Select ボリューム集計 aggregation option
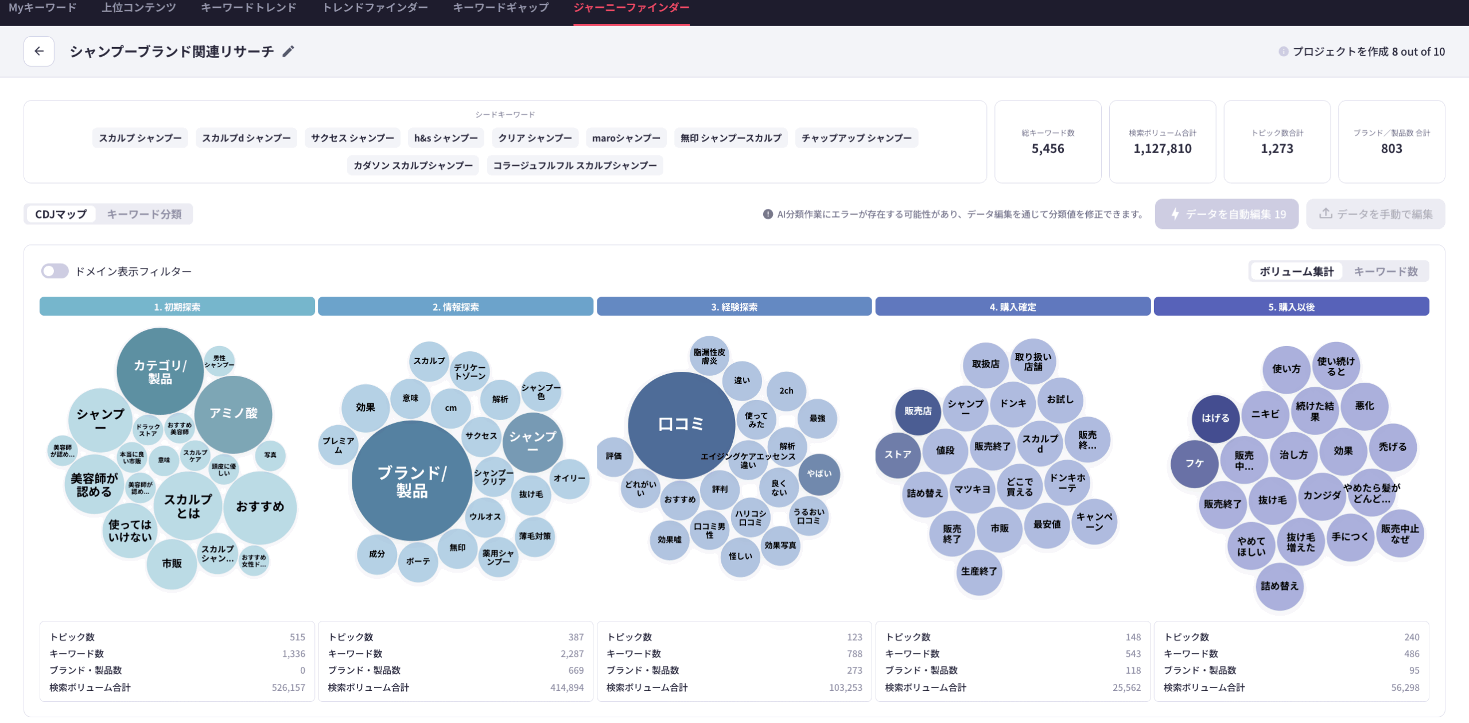 1296,271
